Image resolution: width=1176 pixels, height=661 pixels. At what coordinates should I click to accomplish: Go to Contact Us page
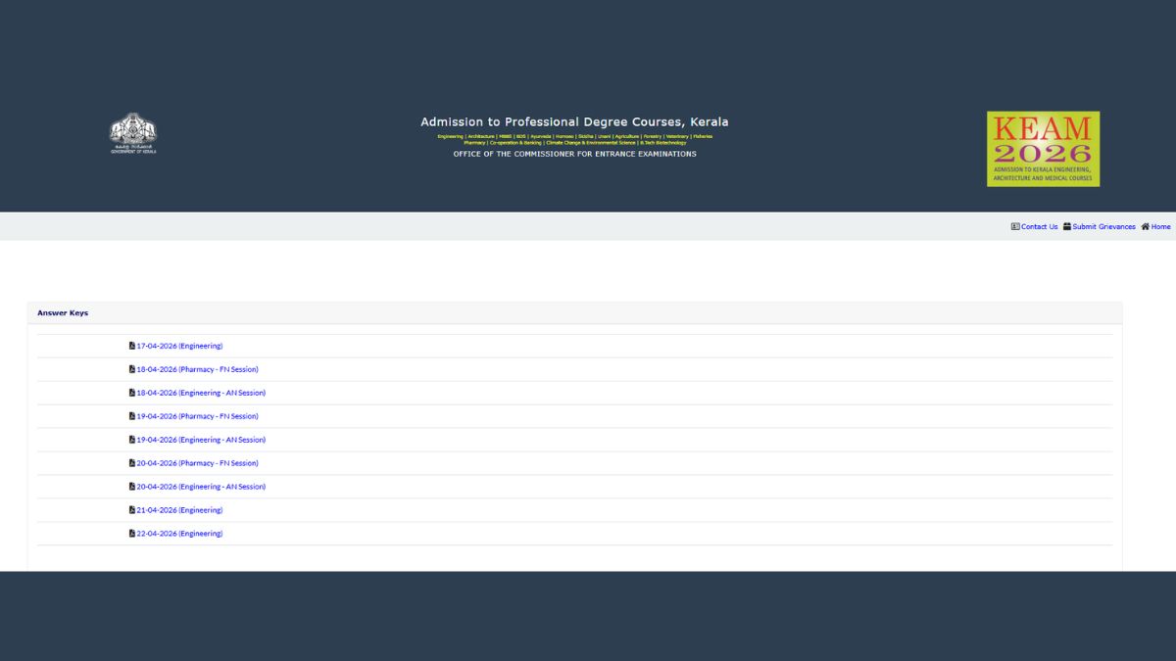click(1039, 226)
